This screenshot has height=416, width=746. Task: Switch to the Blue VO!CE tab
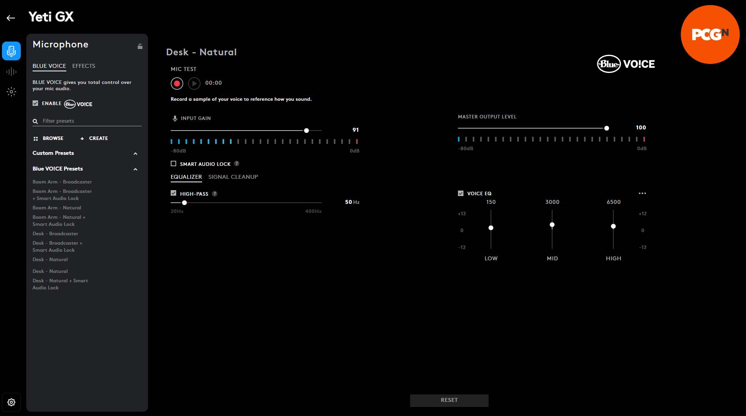tap(49, 66)
